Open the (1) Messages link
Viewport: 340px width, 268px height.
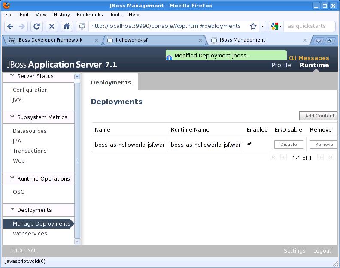coord(309,58)
